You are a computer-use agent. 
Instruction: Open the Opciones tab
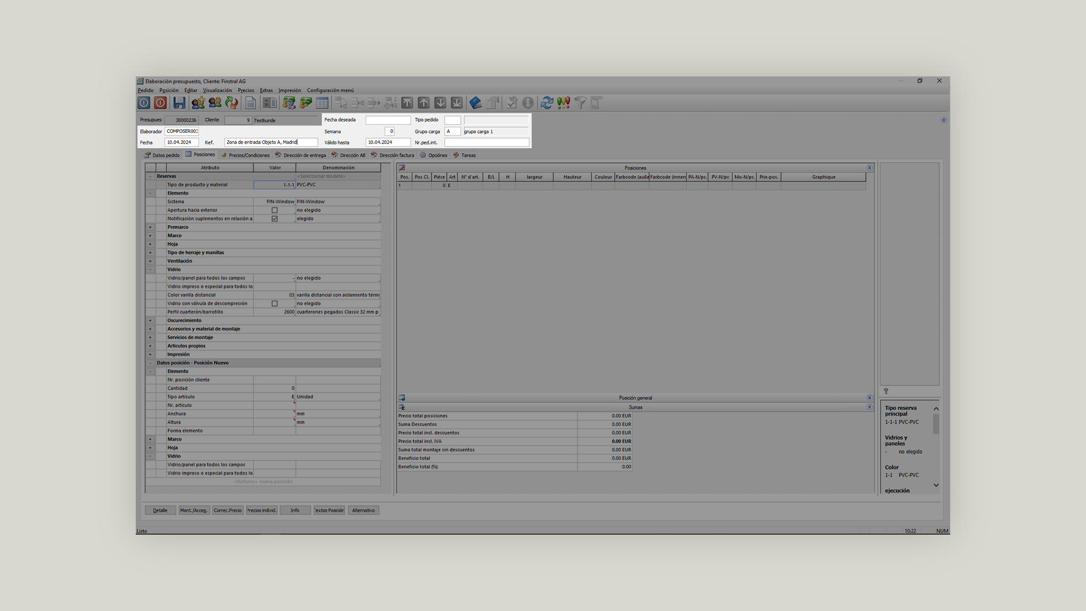pyautogui.click(x=433, y=155)
